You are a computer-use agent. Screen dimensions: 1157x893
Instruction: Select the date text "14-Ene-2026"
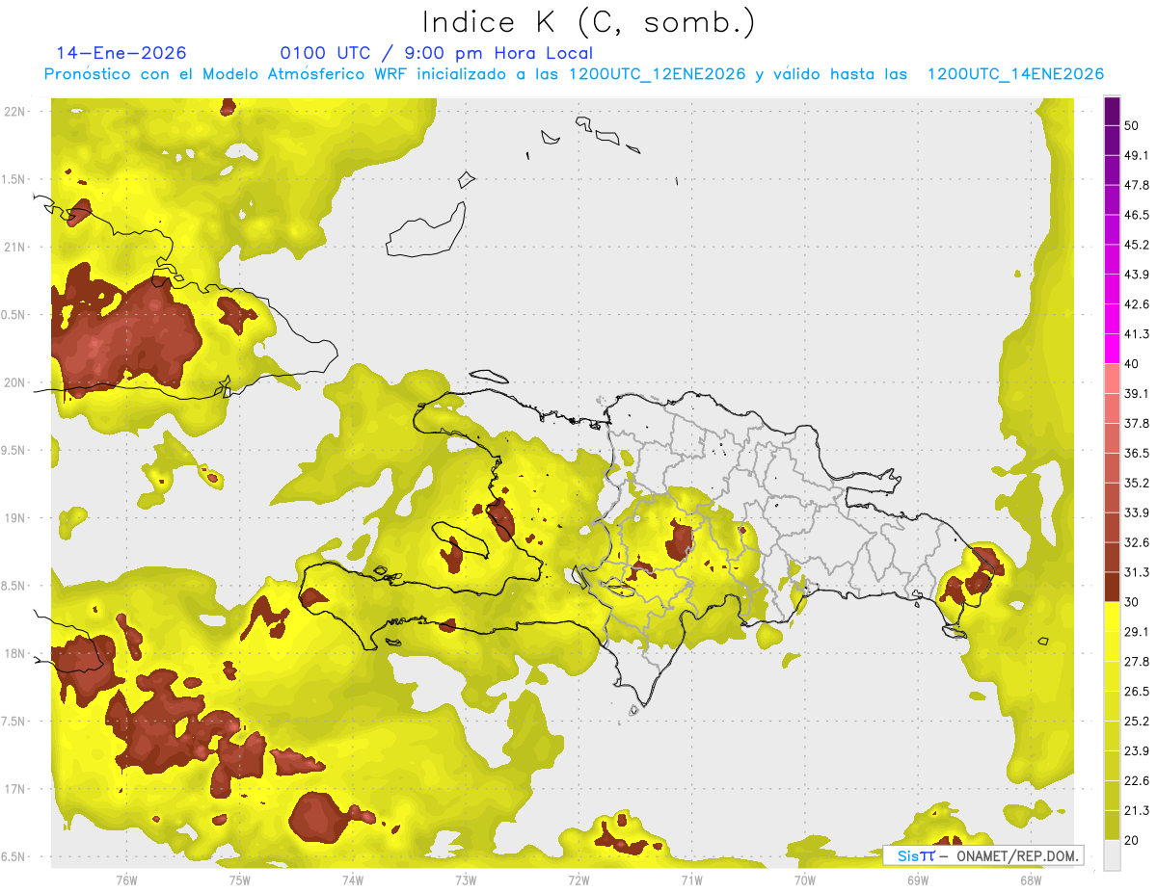(x=122, y=53)
